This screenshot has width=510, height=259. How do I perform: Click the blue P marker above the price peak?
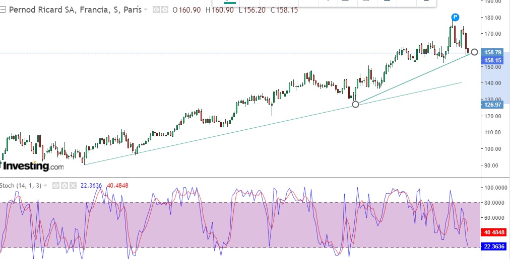(x=456, y=17)
